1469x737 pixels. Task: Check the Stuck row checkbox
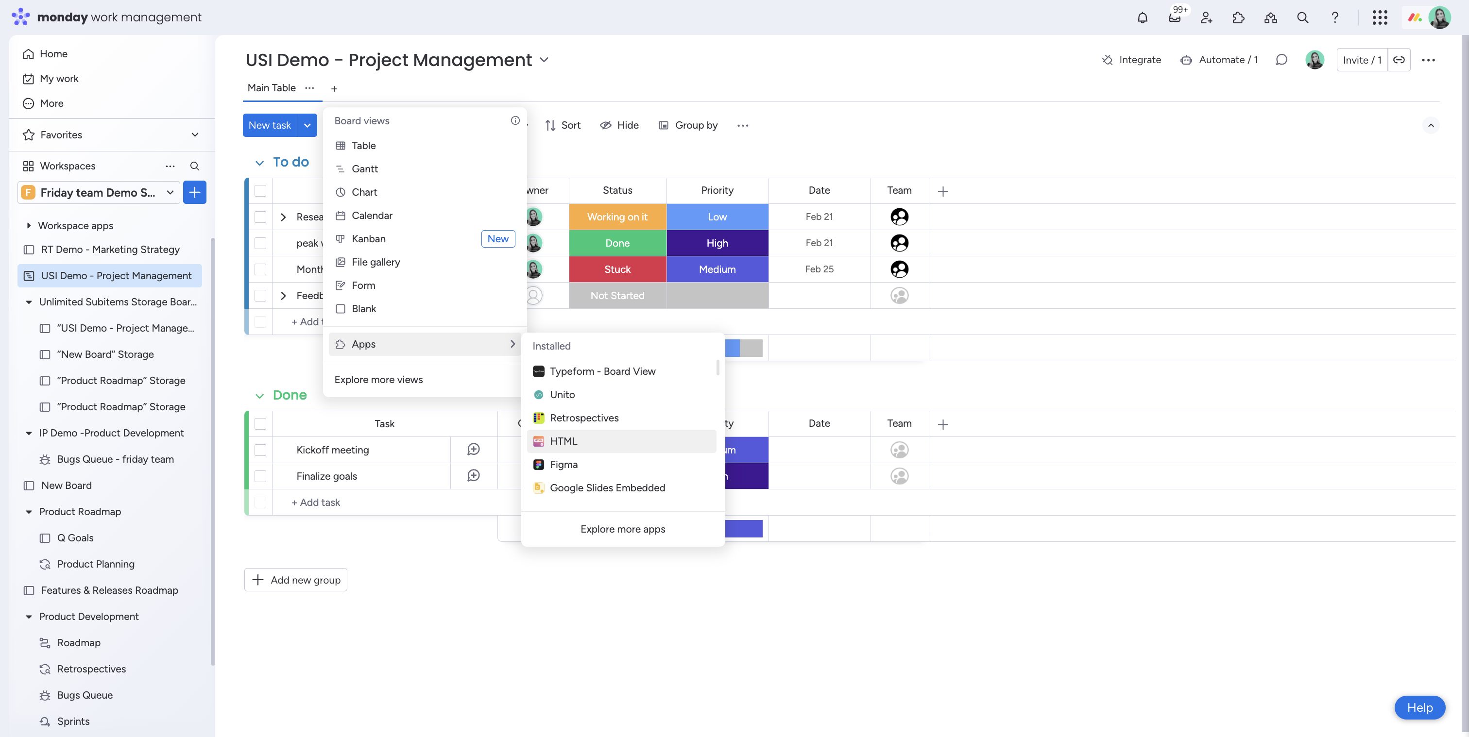pos(260,269)
